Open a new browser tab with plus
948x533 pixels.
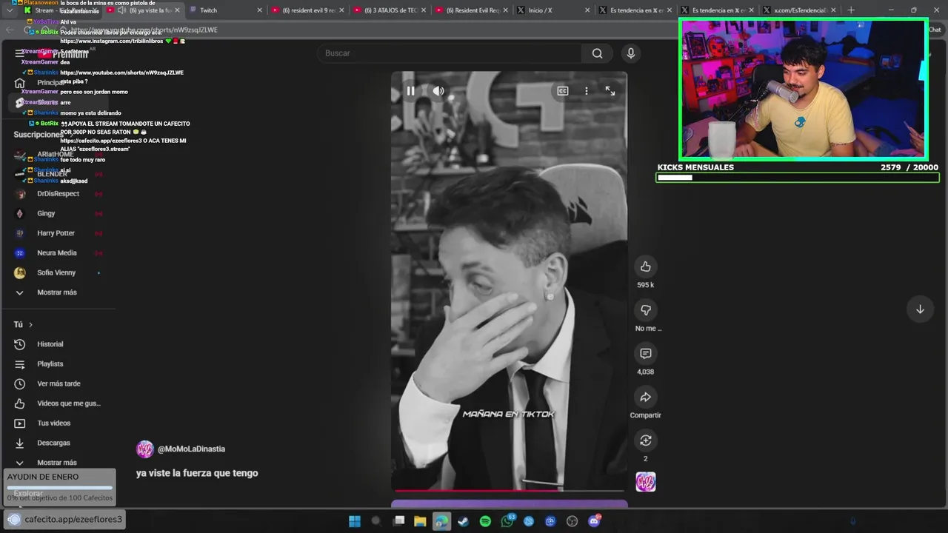tap(851, 10)
